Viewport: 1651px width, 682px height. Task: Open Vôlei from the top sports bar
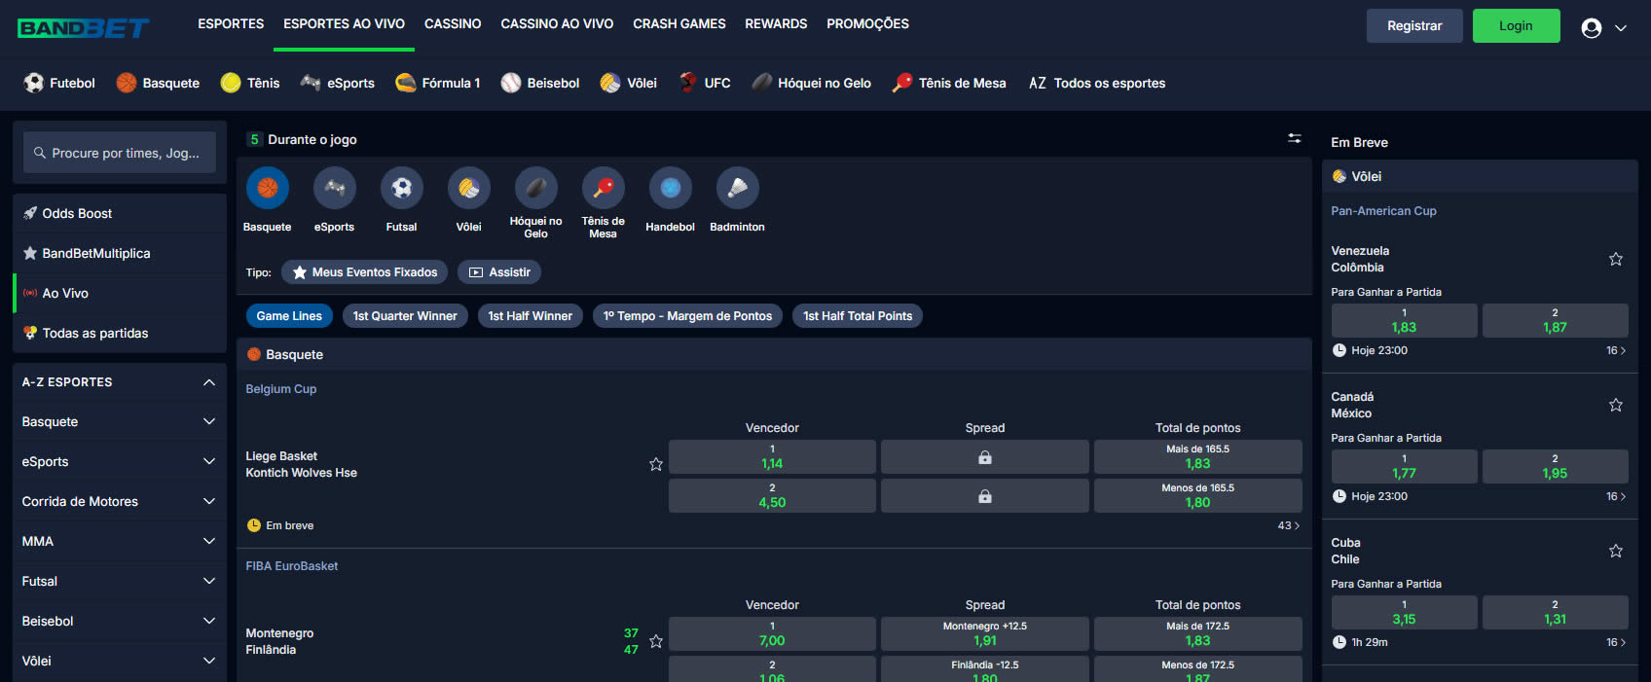pos(629,83)
